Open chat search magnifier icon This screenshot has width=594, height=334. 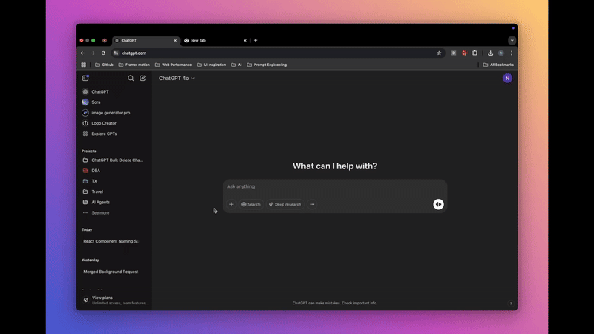131,78
